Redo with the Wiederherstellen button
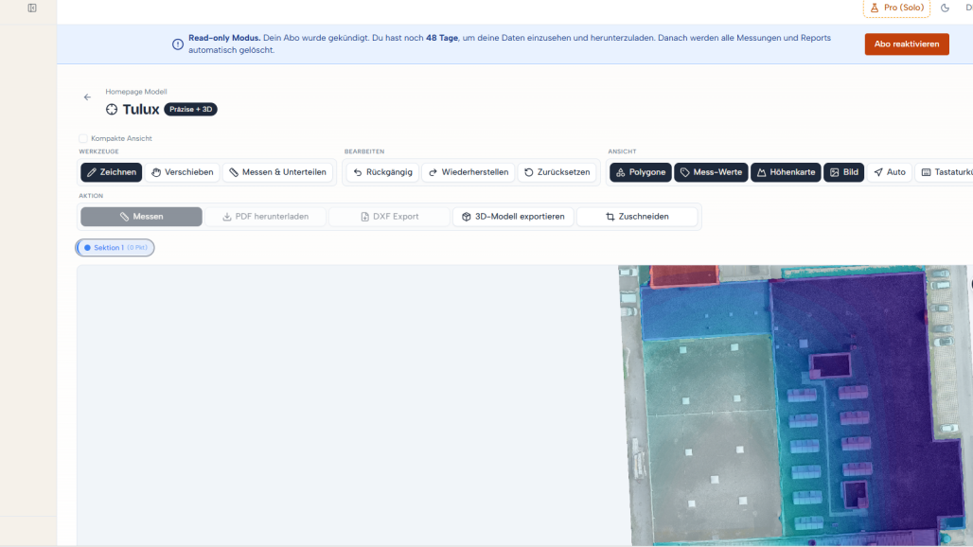This screenshot has width=973, height=547. 469,172
